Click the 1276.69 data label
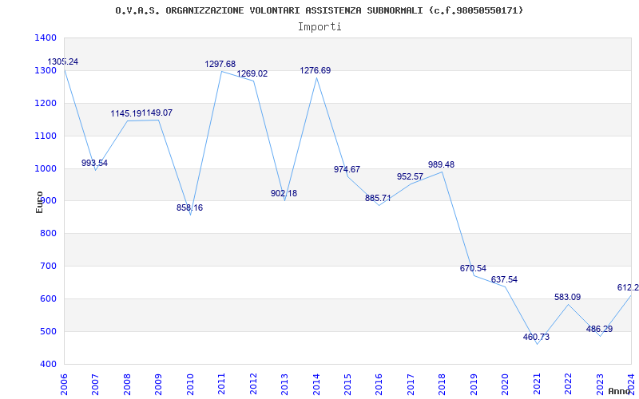Image resolution: width=639 pixels, height=399 pixels. [315, 71]
